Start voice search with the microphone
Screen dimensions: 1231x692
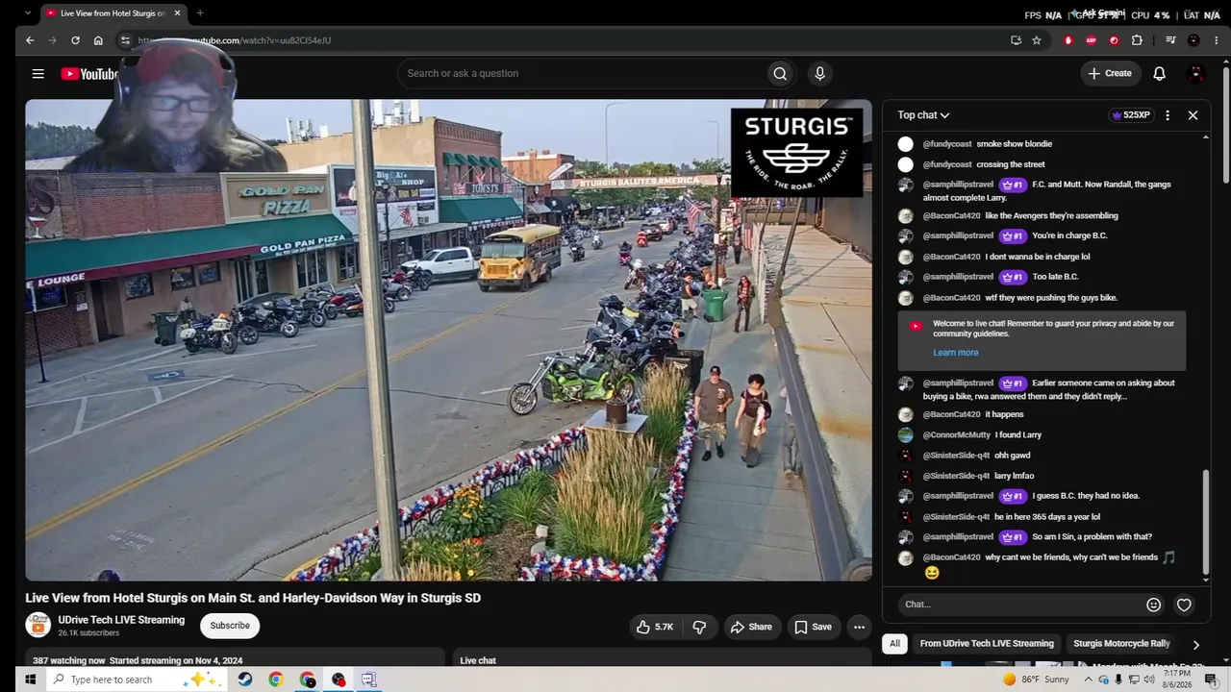click(819, 74)
